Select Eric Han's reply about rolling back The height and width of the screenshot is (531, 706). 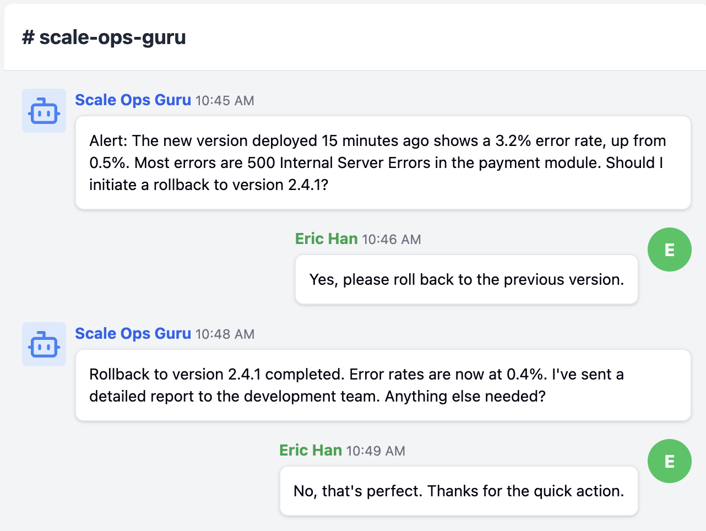coord(466,279)
